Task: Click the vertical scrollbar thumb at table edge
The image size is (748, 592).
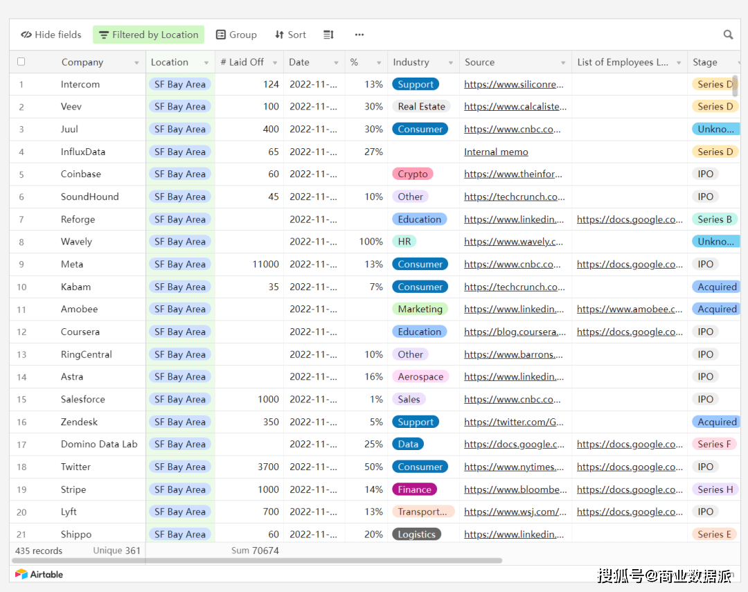Action: point(736,87)
